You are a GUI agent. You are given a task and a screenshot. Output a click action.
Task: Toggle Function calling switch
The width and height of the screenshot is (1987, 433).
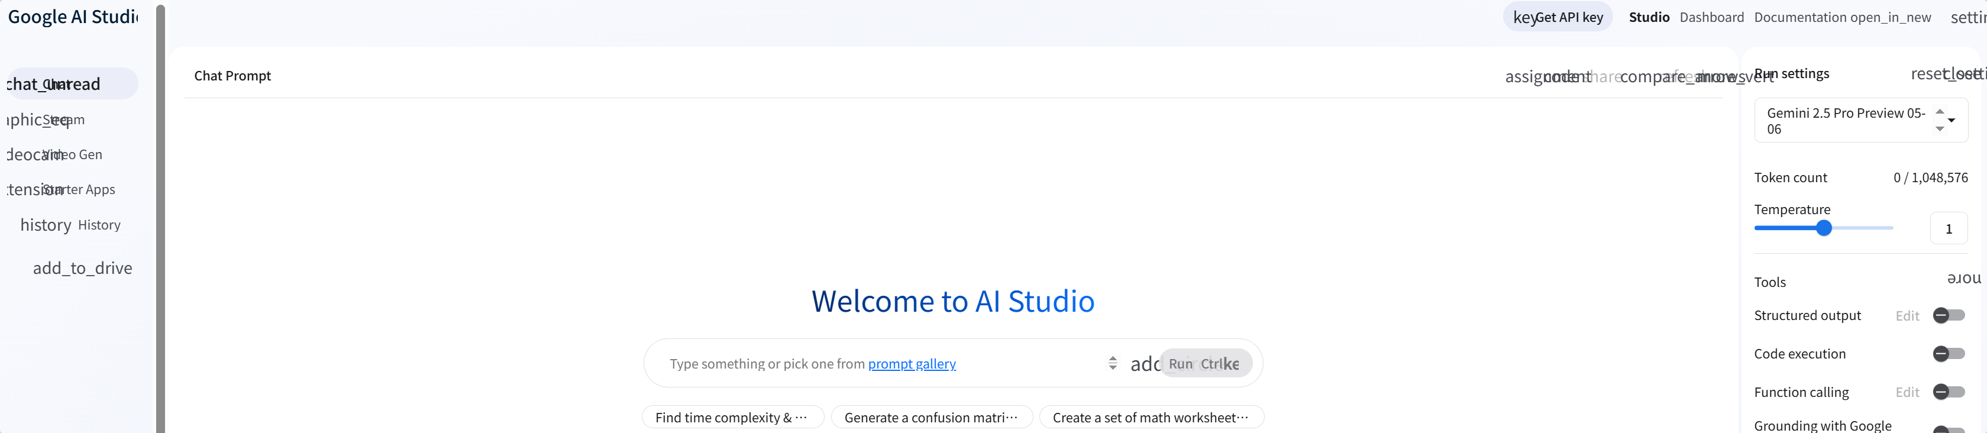[x=1949, y=392]
